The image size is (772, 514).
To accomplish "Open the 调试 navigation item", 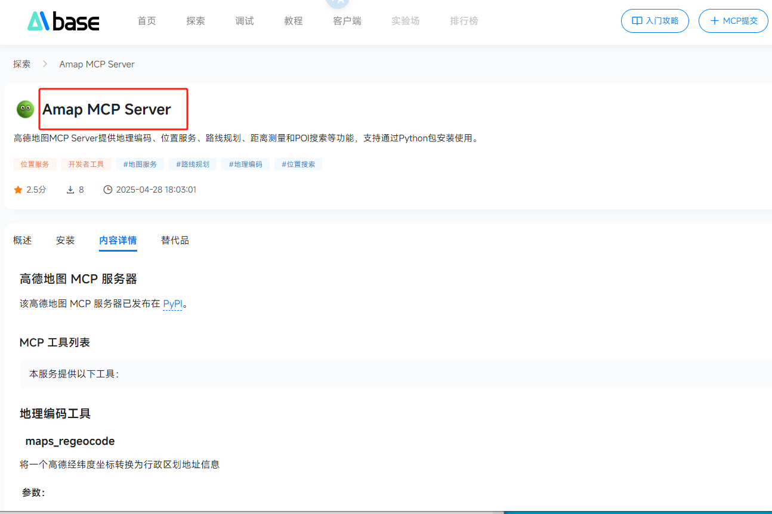I will pyautogui.click(x=245, y=21).
